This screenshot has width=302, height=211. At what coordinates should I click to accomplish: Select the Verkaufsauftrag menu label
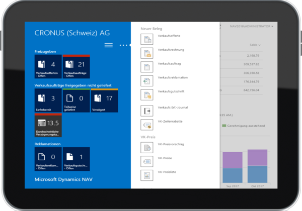coord(169,64)
